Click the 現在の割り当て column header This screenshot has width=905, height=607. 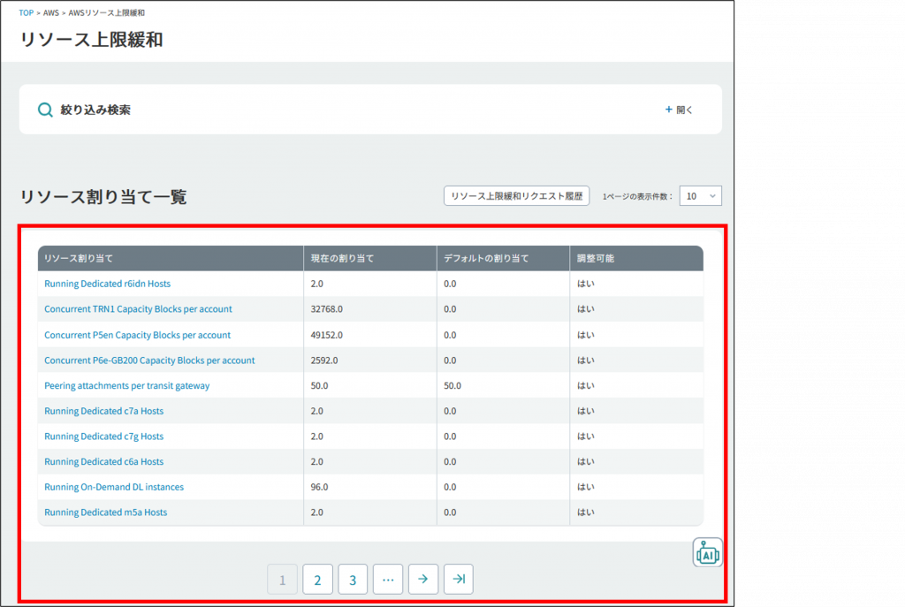(x=342, y=258)
